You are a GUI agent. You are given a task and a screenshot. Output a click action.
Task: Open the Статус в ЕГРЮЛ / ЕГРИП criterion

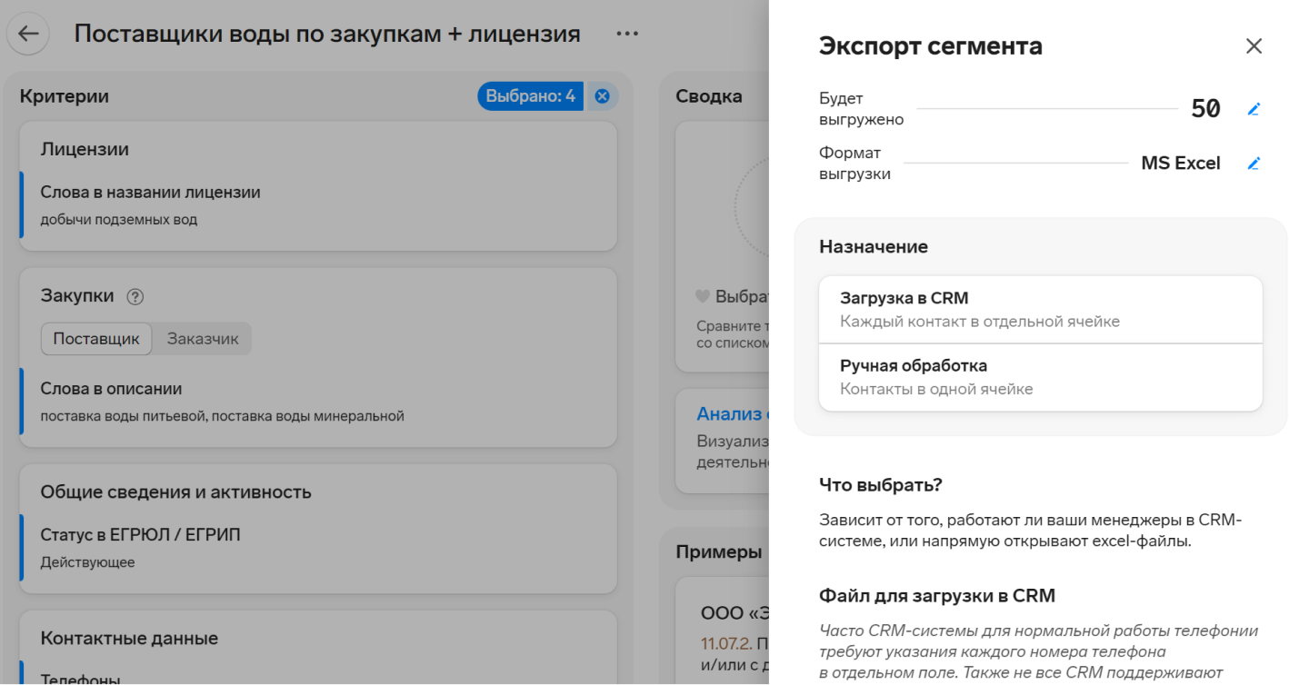coord(318,548)
